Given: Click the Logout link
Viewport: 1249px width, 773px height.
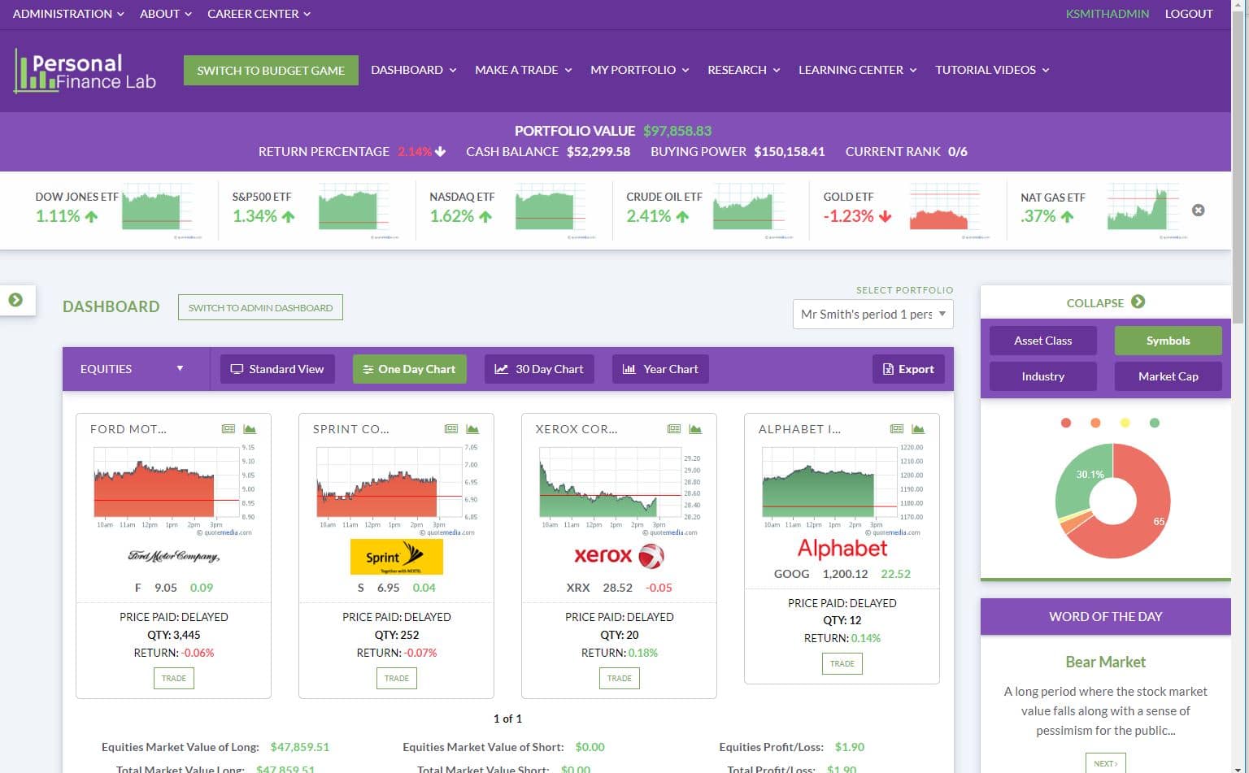Looking at the screenshot, I should point(1188,14).
